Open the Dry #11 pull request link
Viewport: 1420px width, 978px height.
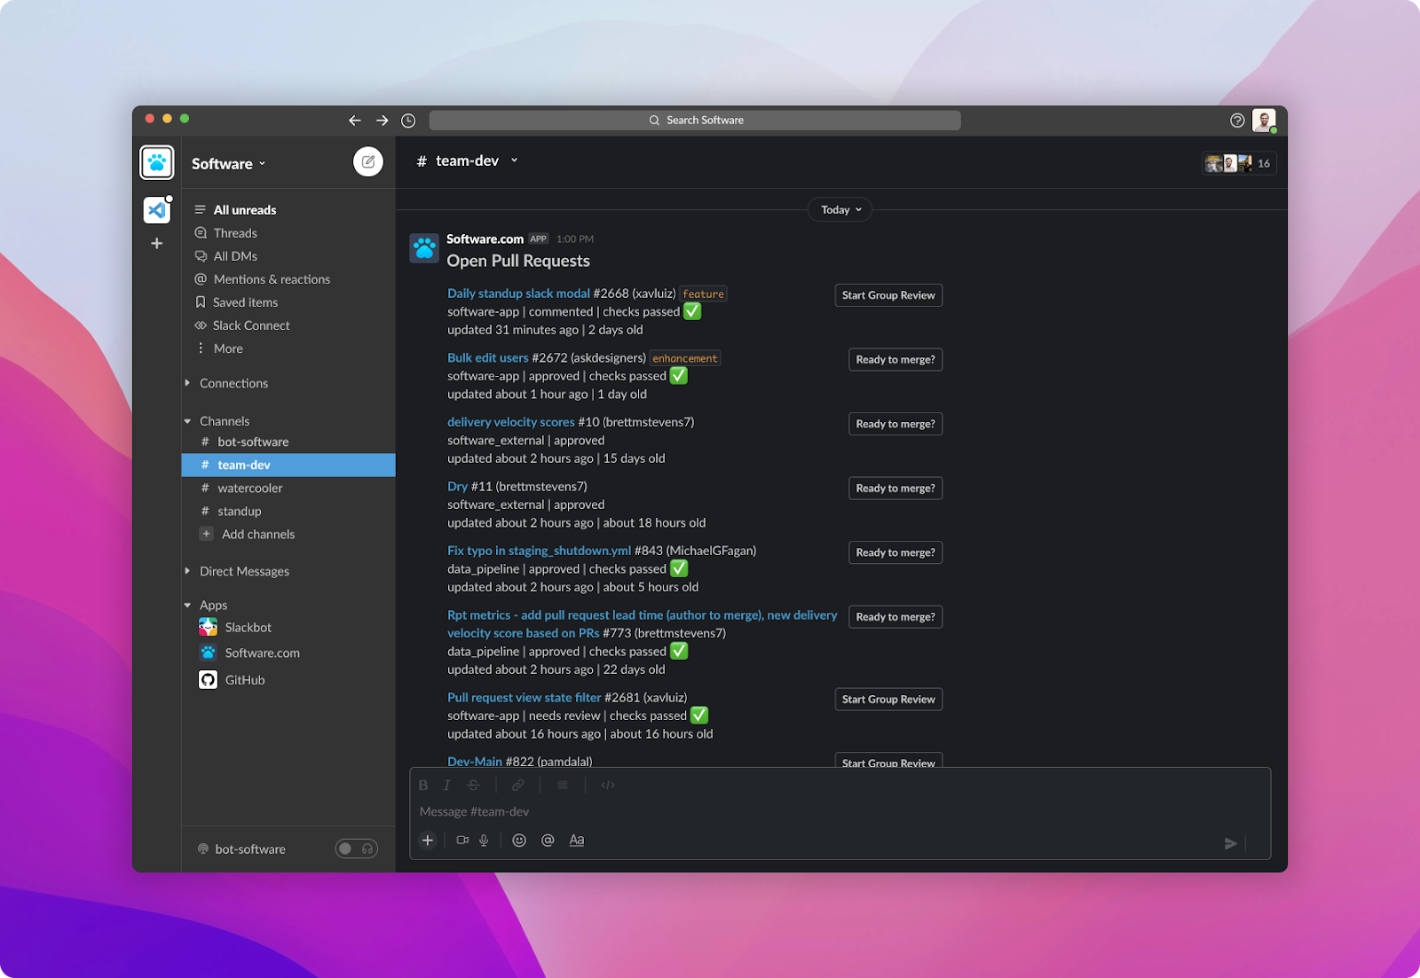click(x=457, y=487)
